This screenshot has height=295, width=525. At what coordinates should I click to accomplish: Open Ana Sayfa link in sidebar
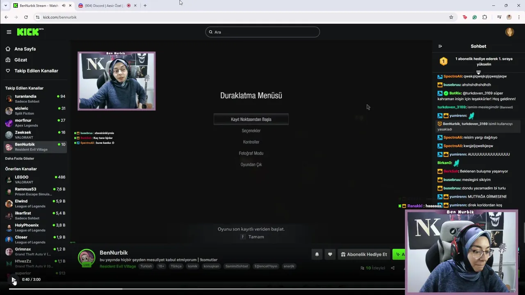click(x=25, y=49)
